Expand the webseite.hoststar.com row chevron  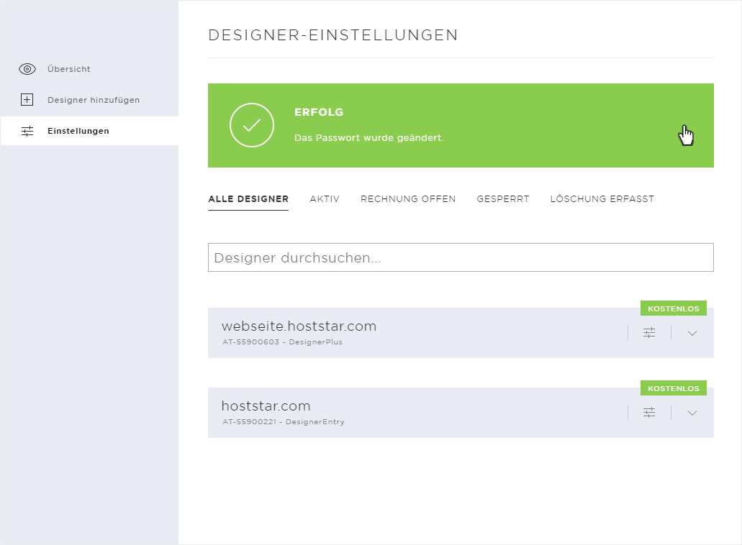pyautogui.click(x=692, y=333)
